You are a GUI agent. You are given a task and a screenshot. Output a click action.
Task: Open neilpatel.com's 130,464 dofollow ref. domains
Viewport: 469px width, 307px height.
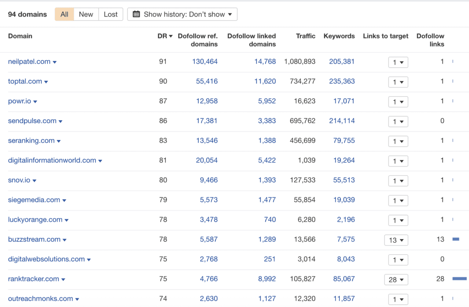(205, 61)
